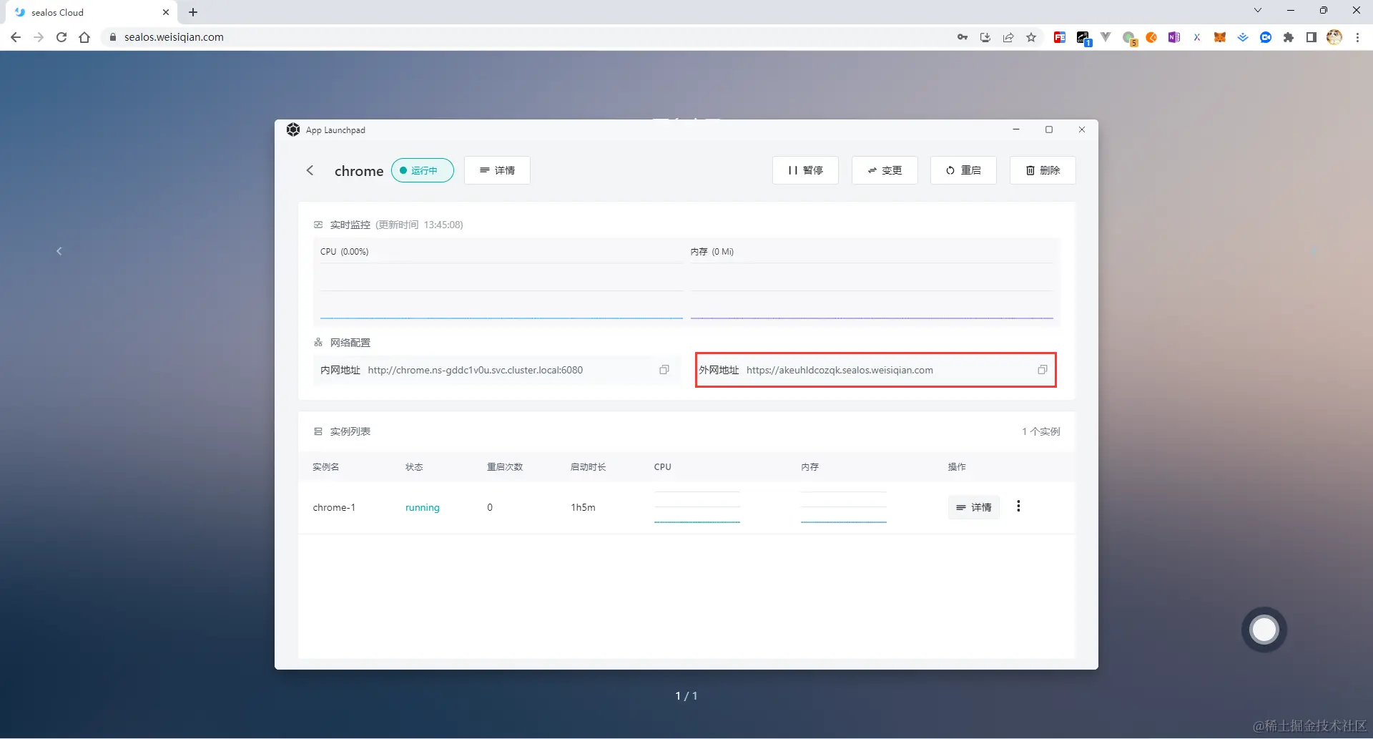Screen dimensions: 1373x739
Task: Delete the app with the 删除 button
Action: coord(1043,170)
